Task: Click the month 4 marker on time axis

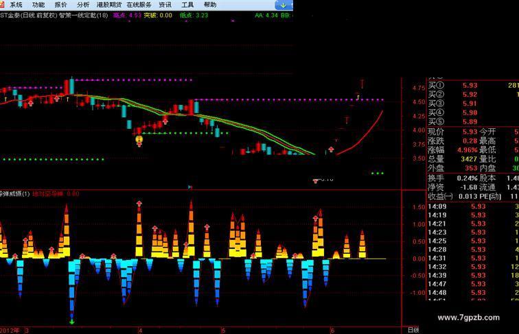Action: 140,331
